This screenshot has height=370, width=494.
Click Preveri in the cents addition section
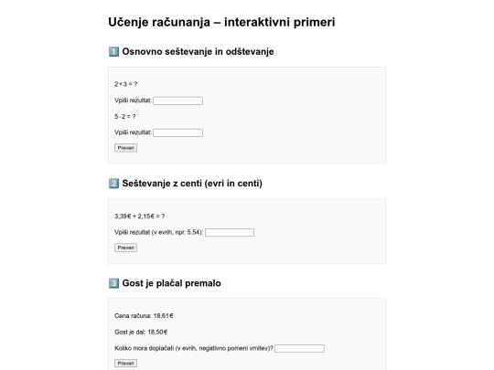[x=125, y=248]
